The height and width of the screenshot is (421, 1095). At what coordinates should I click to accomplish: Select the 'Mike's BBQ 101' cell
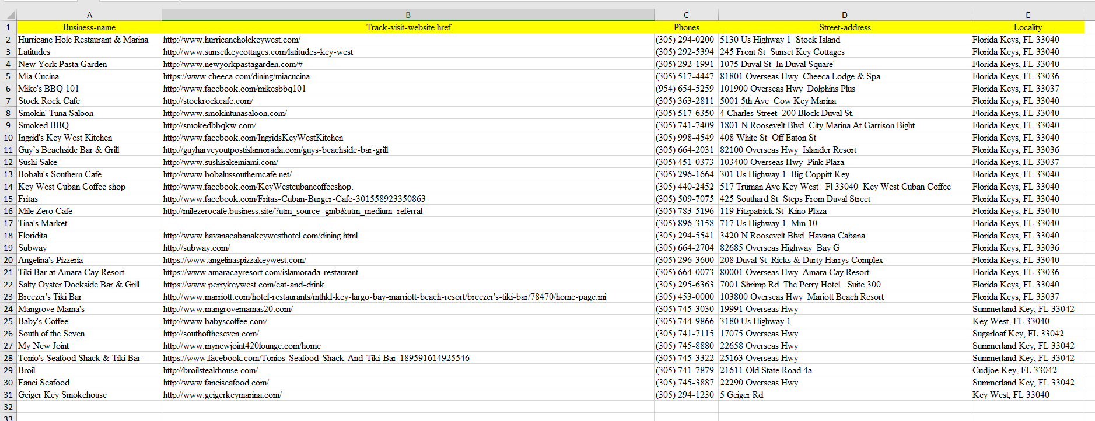tap(89, 89)
